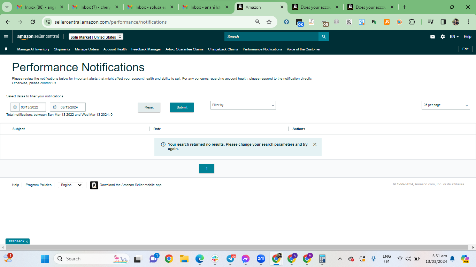Click the Reset button
This screenshot has width=476, height=267.
(x=149, y=107)
